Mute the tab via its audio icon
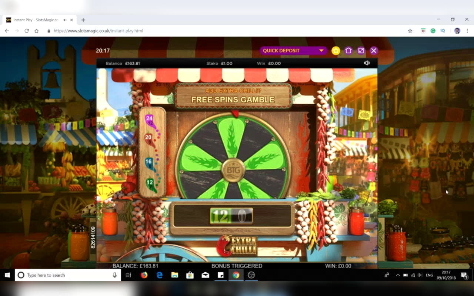 [65, 20]
